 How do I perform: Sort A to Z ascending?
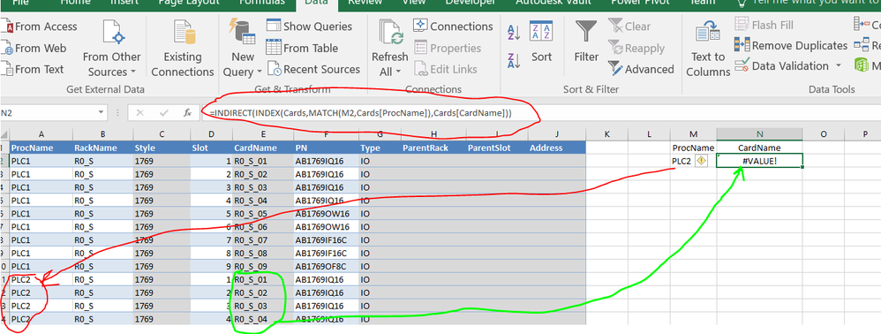514,32
